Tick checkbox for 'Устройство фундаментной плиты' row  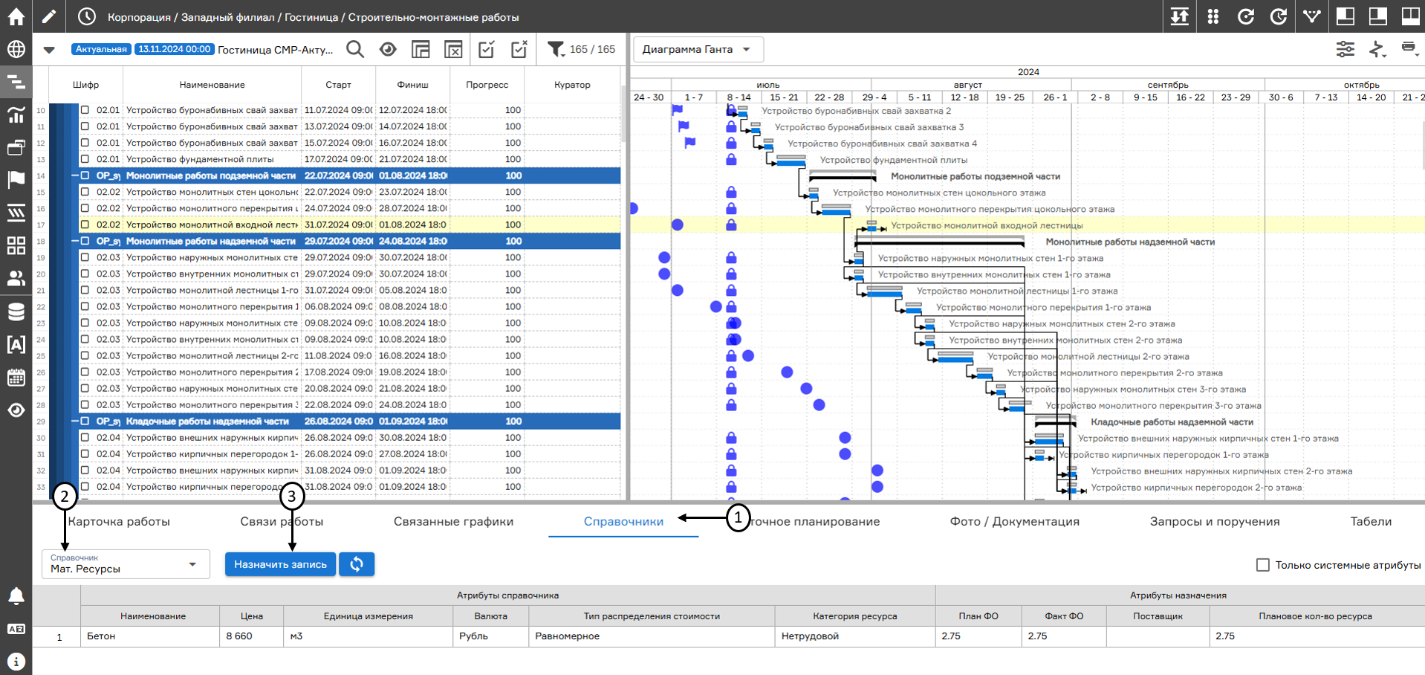(x=85, y=159)
